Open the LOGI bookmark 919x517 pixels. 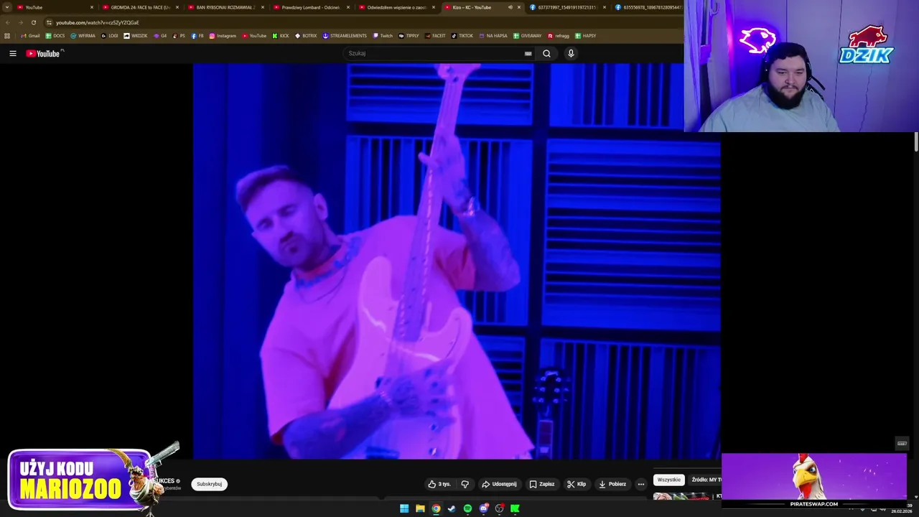point(110,36)
